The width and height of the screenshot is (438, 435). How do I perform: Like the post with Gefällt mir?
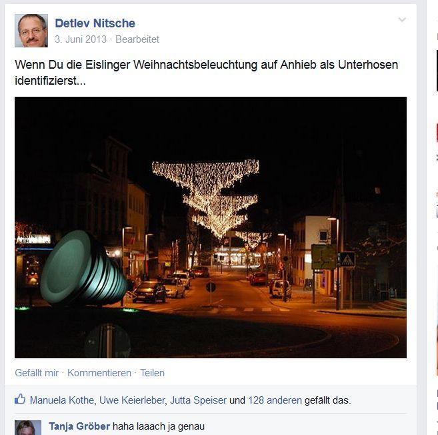(x=37, y=373)
